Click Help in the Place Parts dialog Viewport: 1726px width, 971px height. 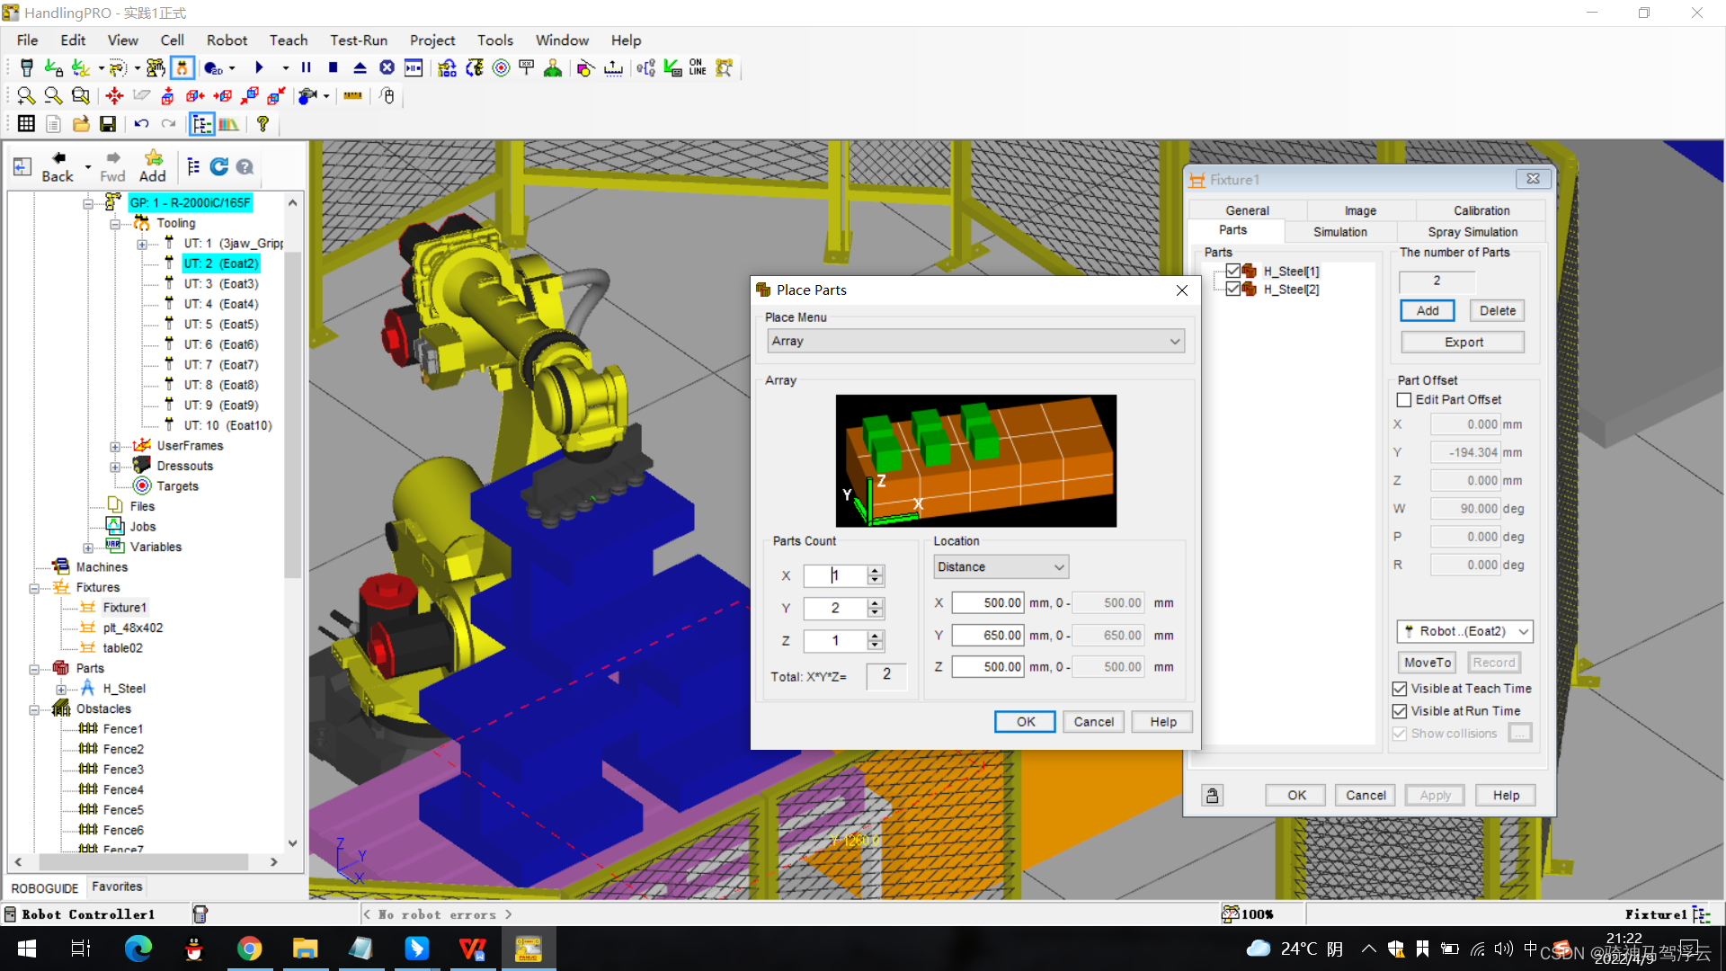point(1162,722)
